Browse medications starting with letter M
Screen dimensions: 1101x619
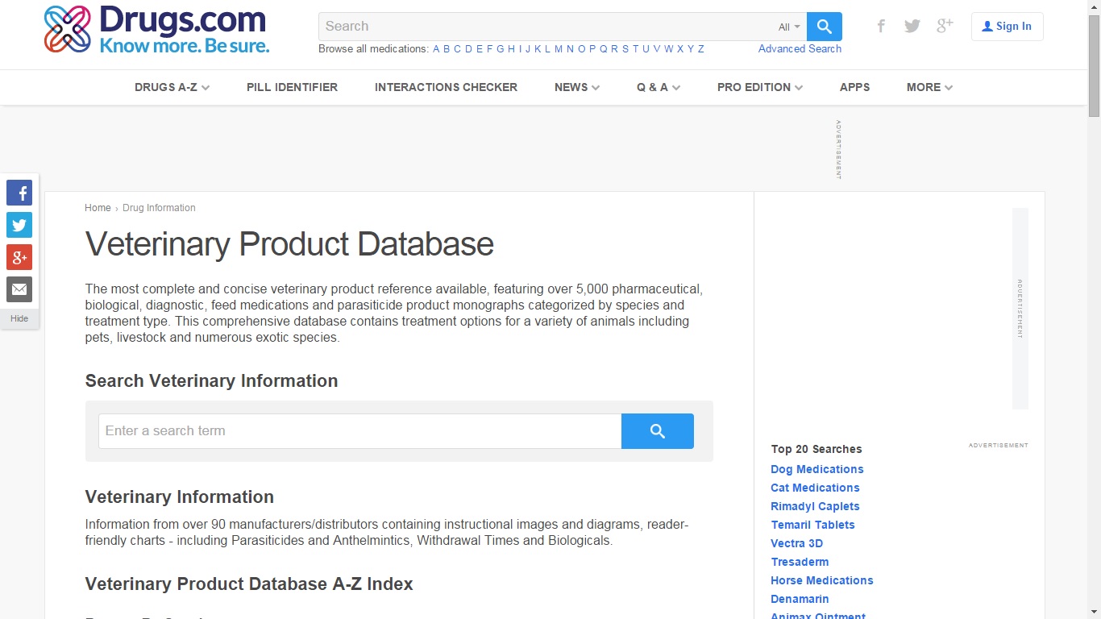(x=559, y=49)
